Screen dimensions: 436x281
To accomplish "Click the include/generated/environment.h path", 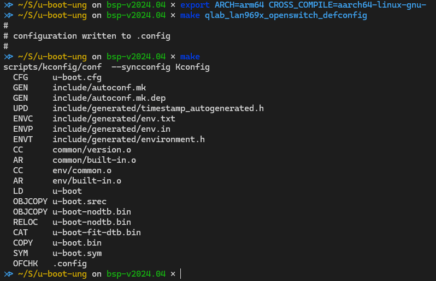I will (x=128, y=139).
